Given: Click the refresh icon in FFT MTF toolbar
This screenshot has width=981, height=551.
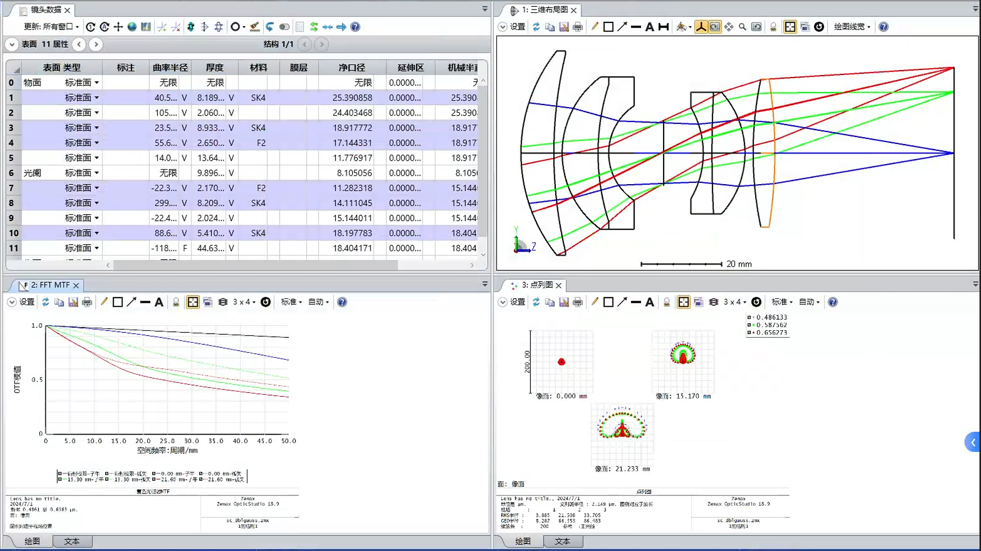Looking at the screenshot, I should [x=45, y=302].
